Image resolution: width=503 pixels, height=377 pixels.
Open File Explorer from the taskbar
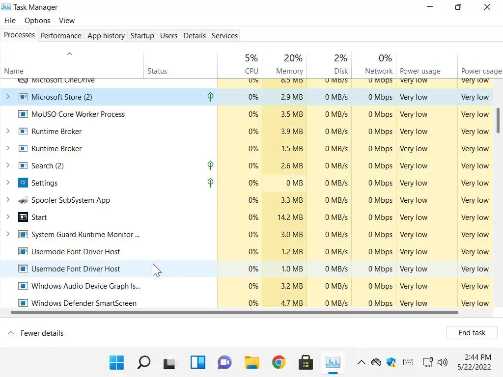point(252,363)
